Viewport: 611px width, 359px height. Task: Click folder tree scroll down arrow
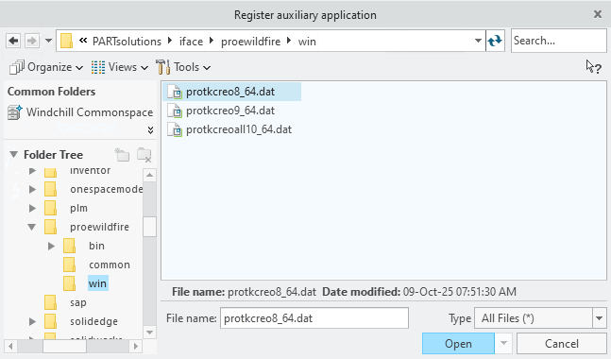pos(149,333)
